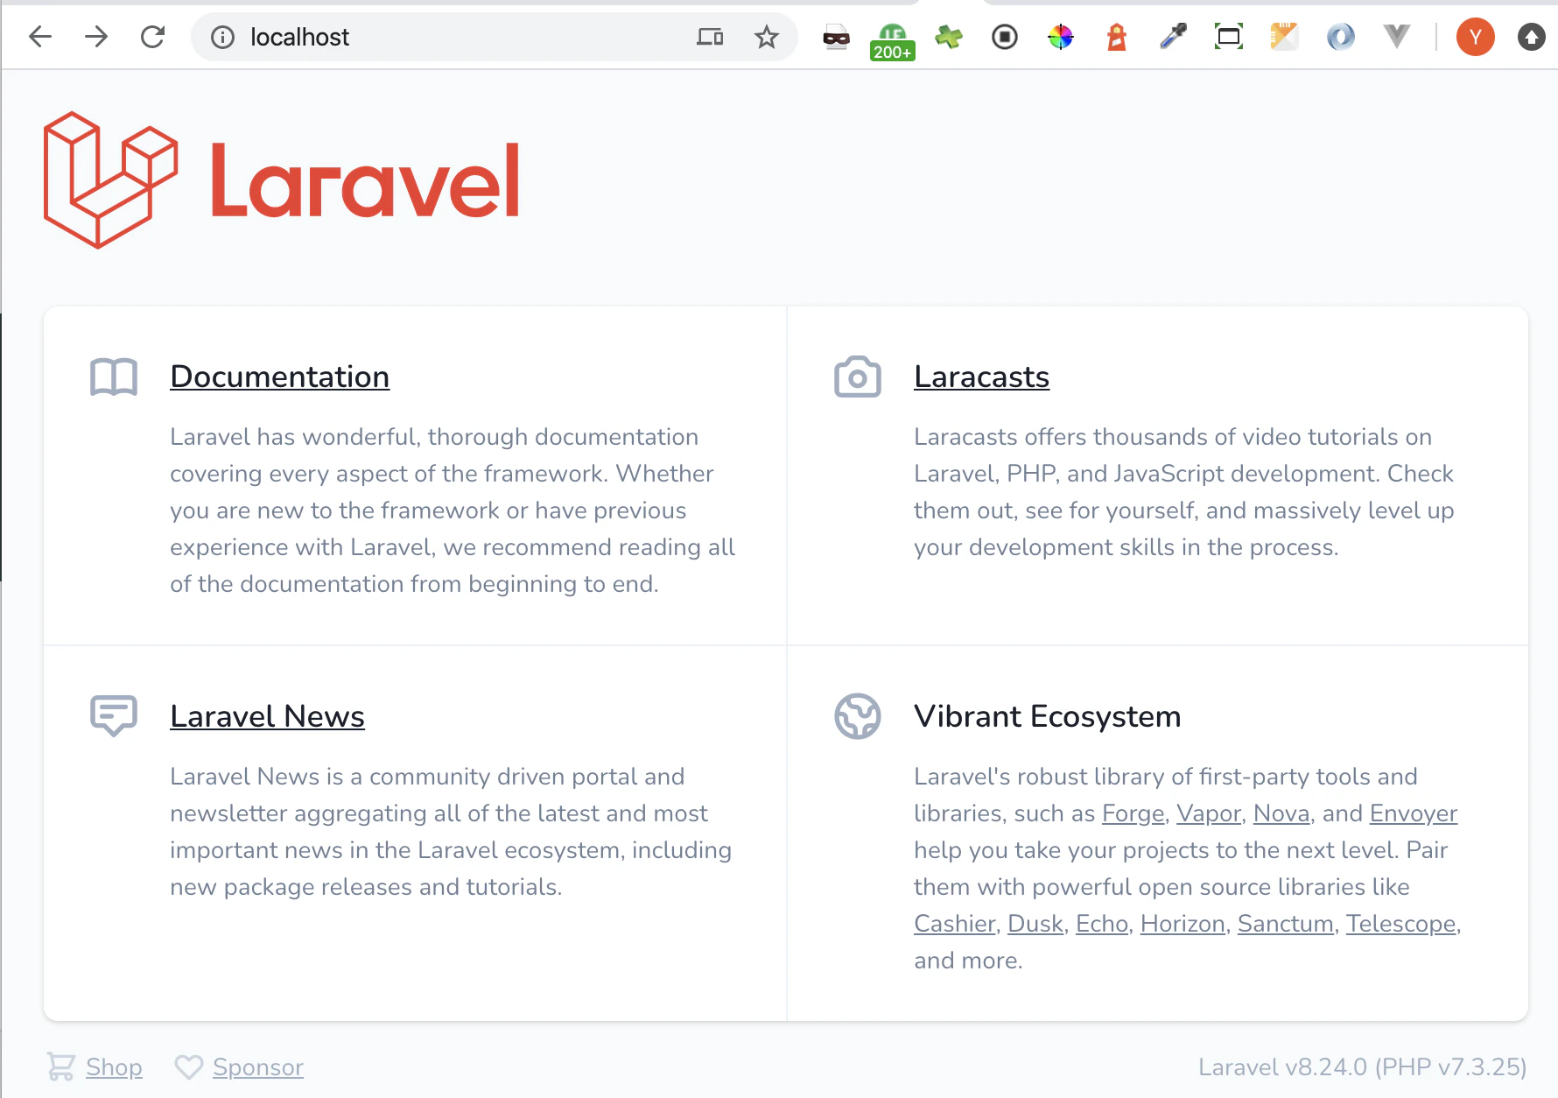
Task: Click the Chrome update arrow icon
Action: coord(1532,37)
